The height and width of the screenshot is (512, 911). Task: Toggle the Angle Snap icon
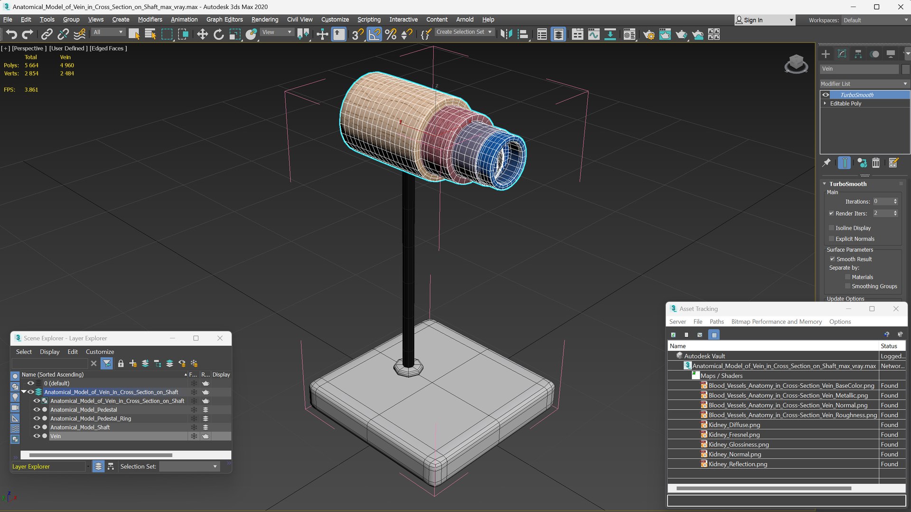(x=374, y=34)
